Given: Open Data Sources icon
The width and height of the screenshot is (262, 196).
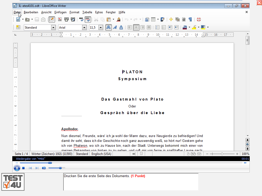Looking at the screenshot, I should [x=184, y=19].
